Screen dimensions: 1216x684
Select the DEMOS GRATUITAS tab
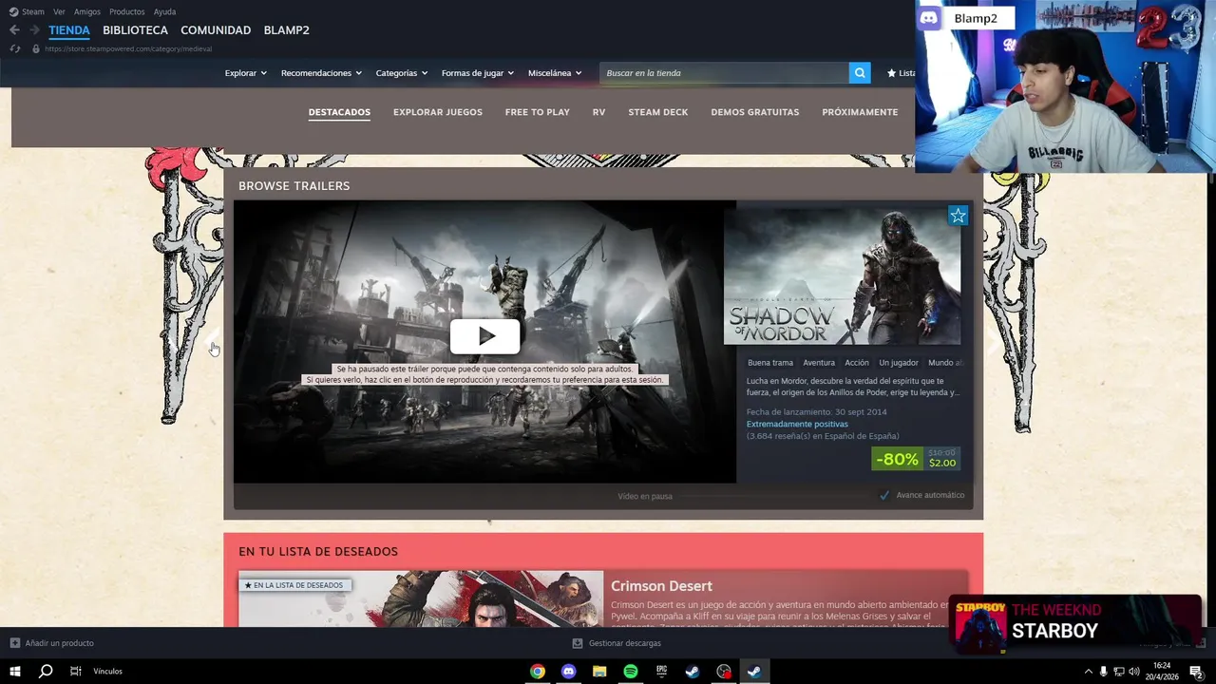click(x=755, y=112)
